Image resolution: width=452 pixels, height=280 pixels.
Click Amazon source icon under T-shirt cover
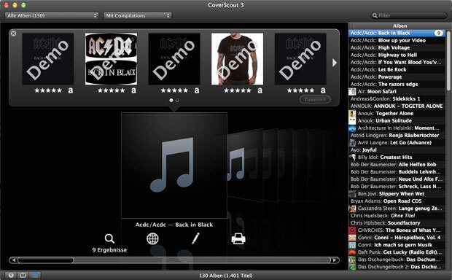tap(260, 90)
